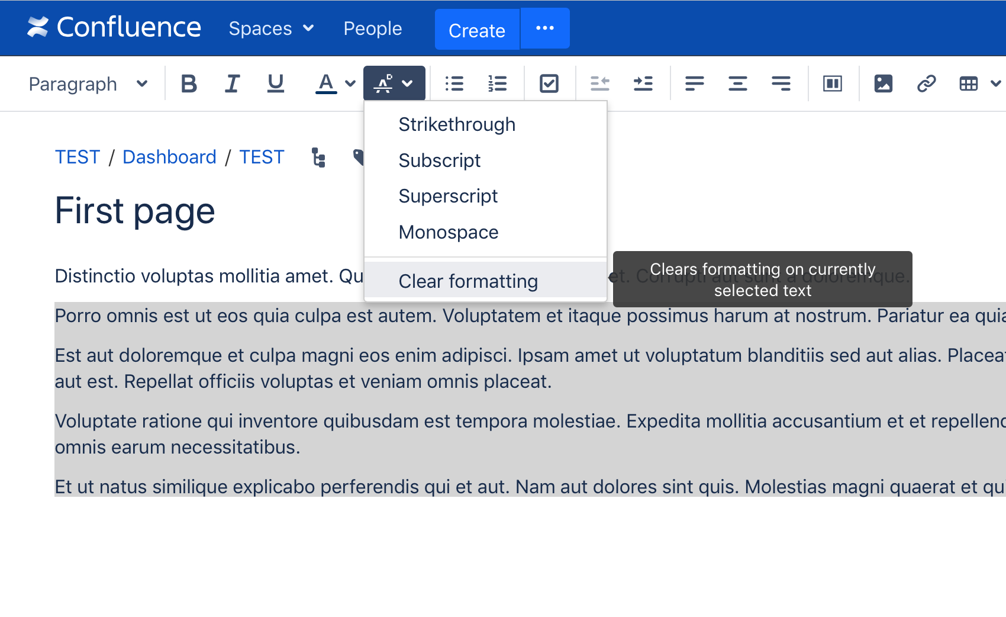1006x617 pixels.
Task: Insert a bulleted list
Action: 454,83
